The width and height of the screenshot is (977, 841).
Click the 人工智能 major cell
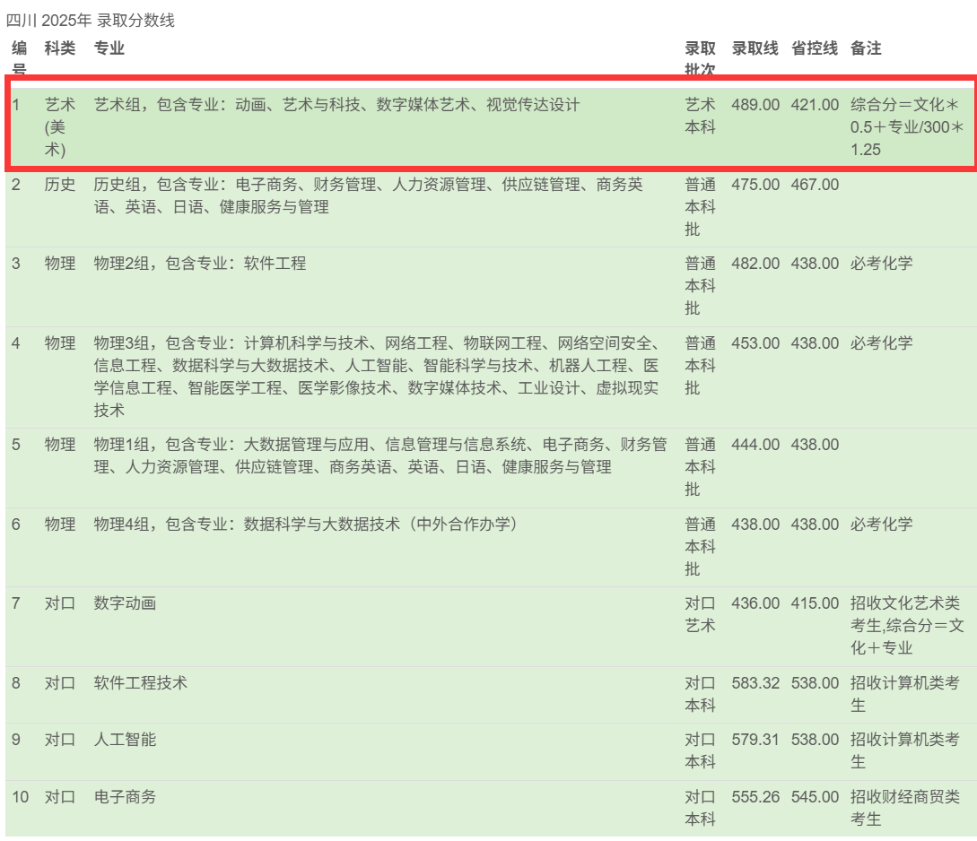[x=125, y=740]
